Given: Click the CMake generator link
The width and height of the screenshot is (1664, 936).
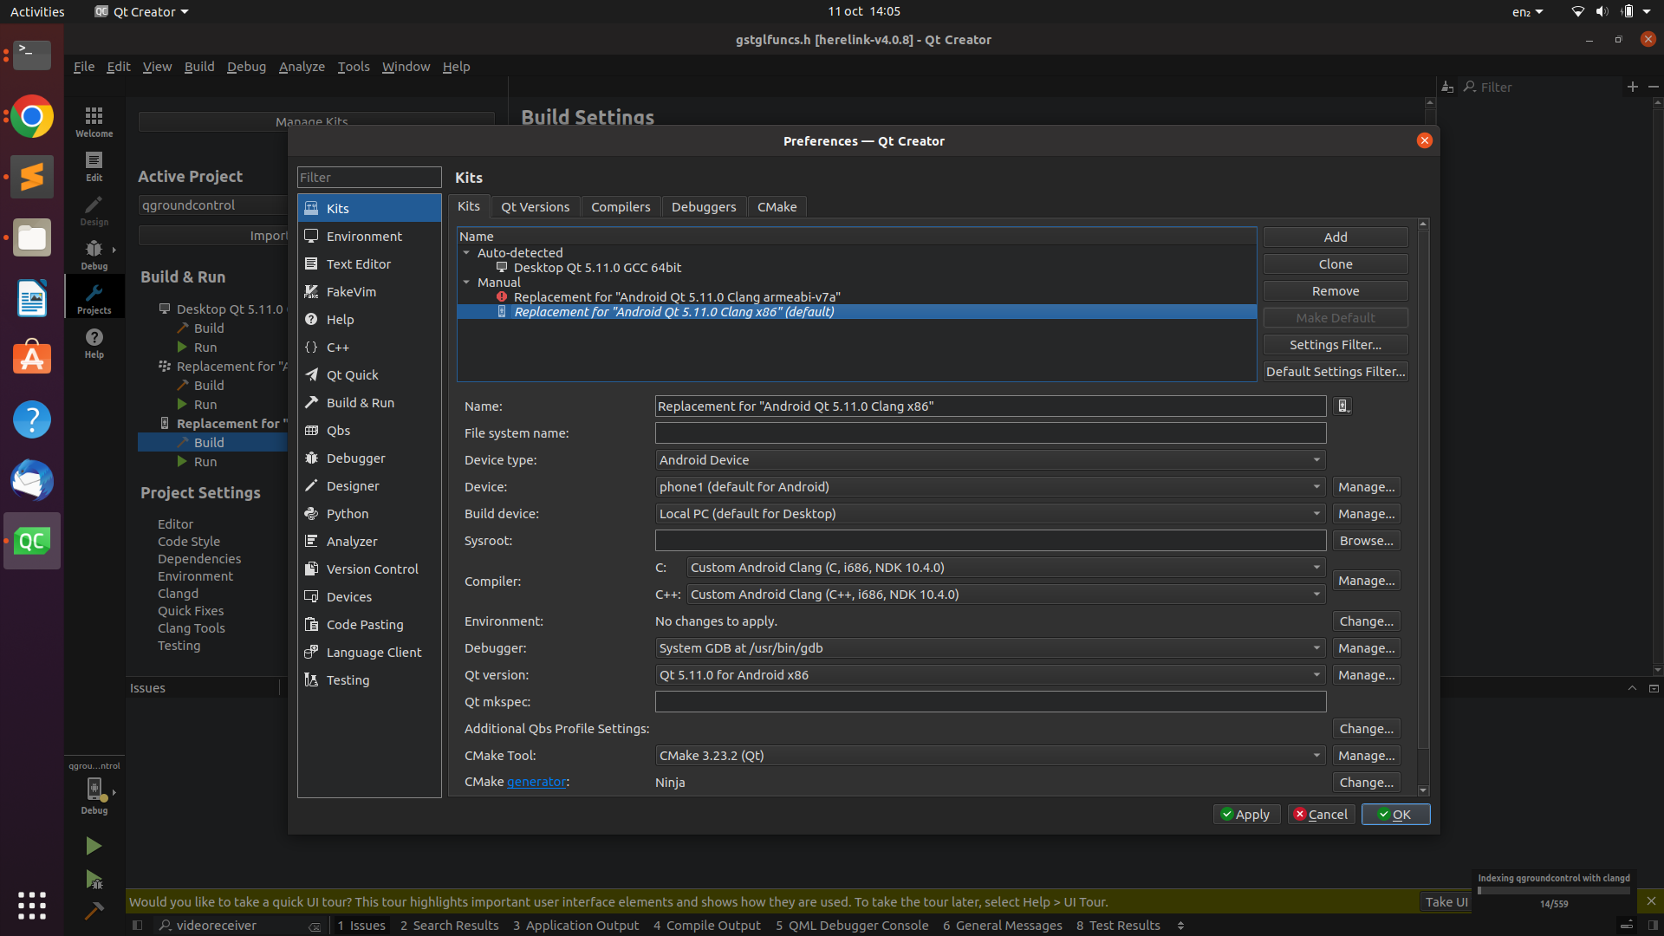Looking at the screenshot, I should [x=536, y=781].
